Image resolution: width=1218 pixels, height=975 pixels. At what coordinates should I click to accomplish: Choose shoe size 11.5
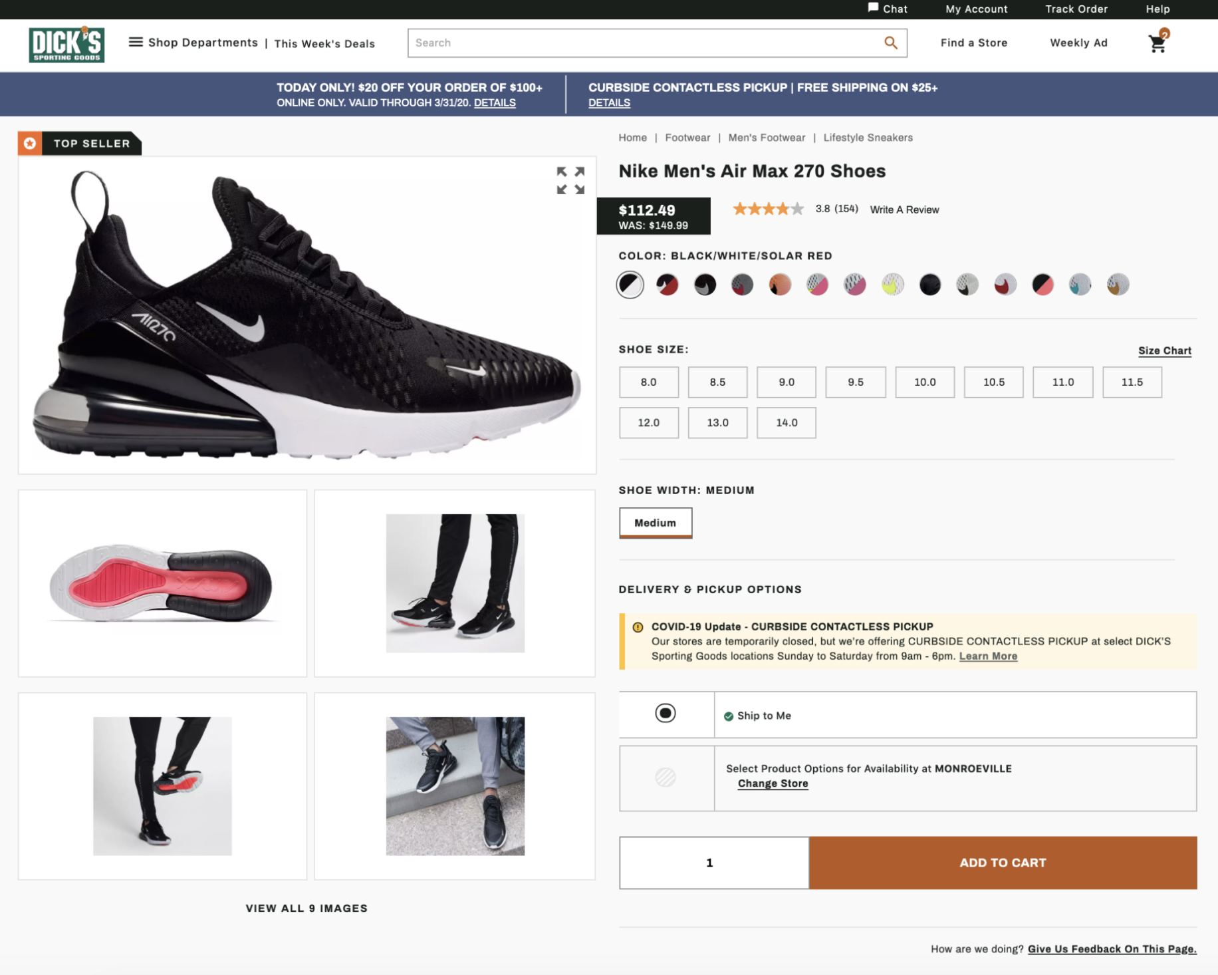pos(1132,382)
